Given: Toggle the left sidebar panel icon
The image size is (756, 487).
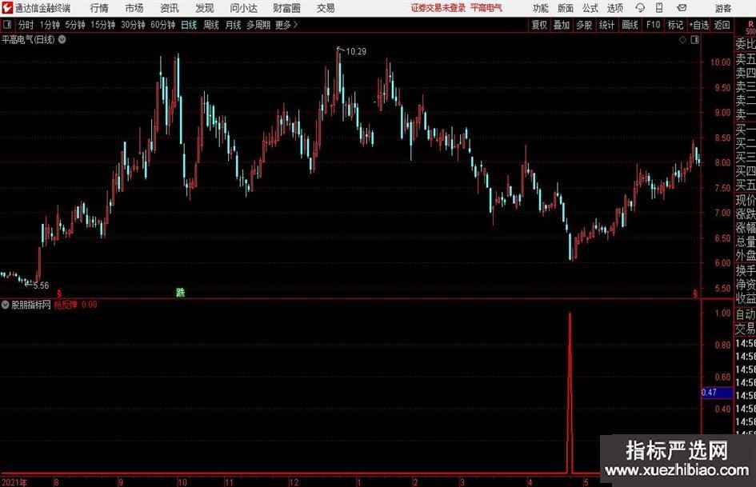Looking at the screenshot, I should coord(6,25).
